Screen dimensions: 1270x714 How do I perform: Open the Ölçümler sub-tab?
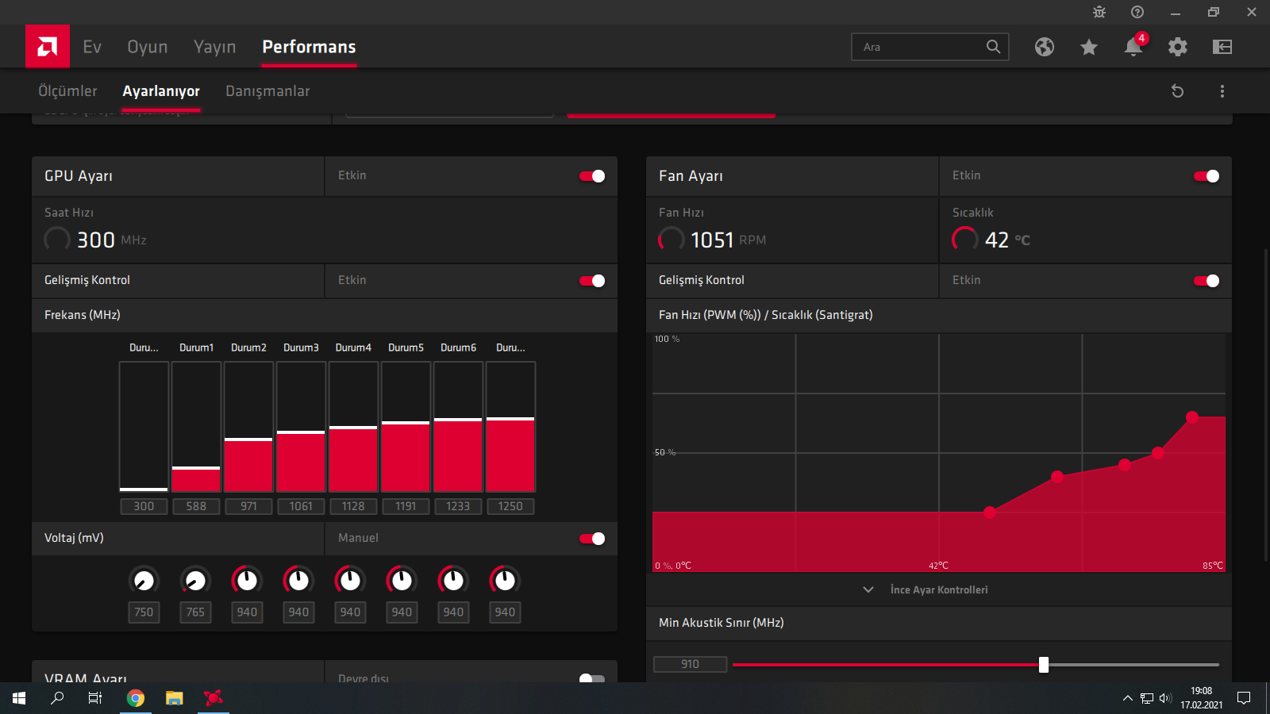click(x=67, y=91)
